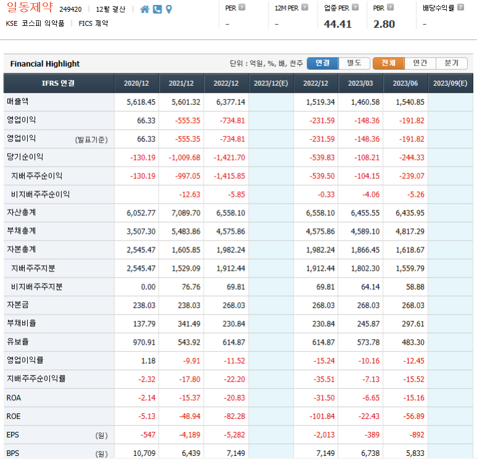Click the 12월 결산 label
The image size is (477, 459).
(110, 9)
